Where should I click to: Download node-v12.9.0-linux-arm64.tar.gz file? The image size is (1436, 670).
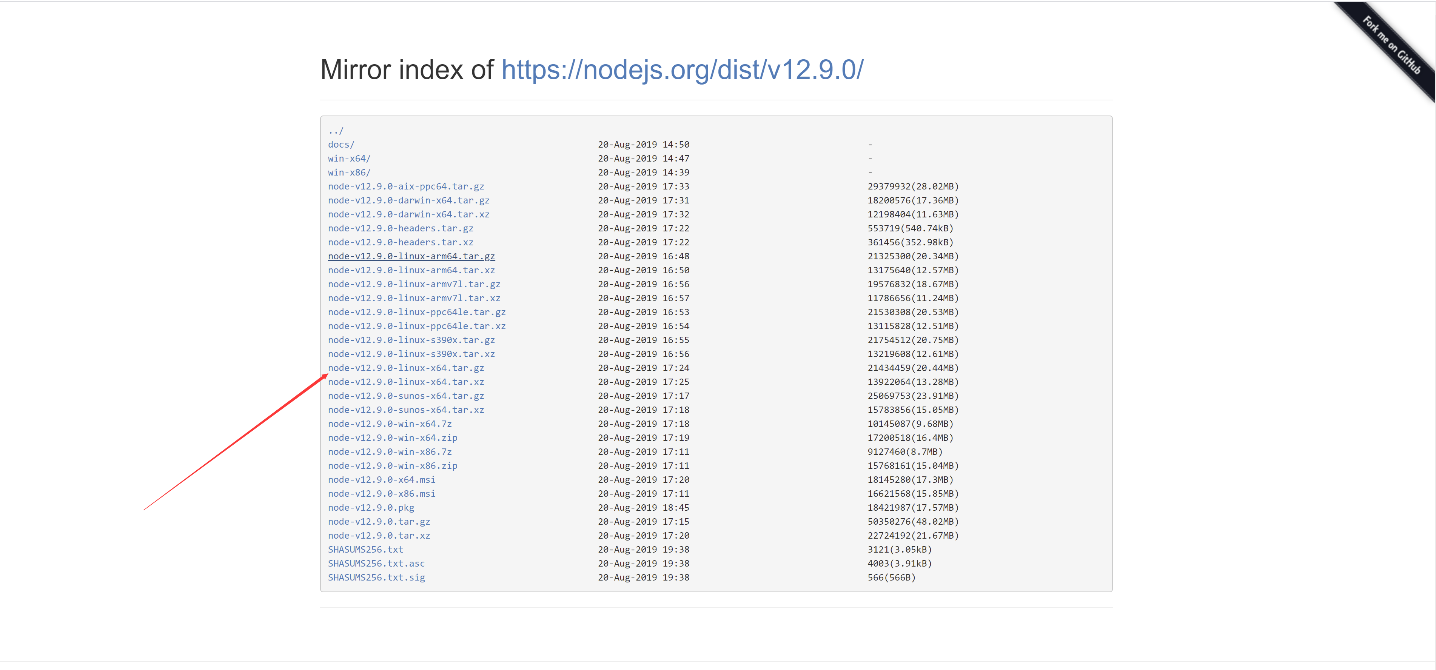411,256
